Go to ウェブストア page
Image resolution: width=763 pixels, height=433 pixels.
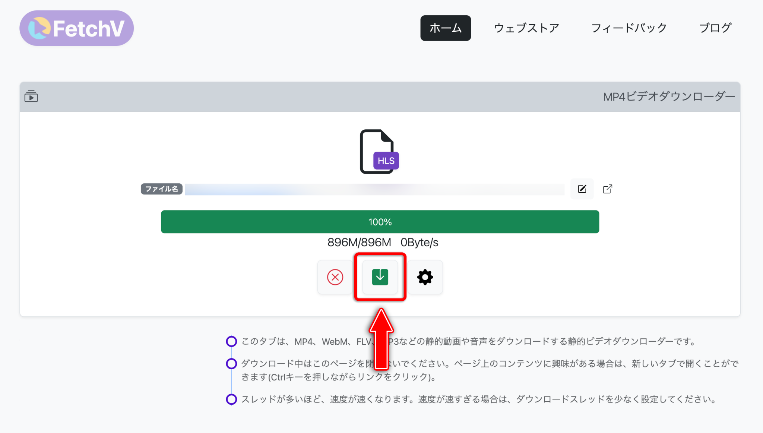coord(526,28)
